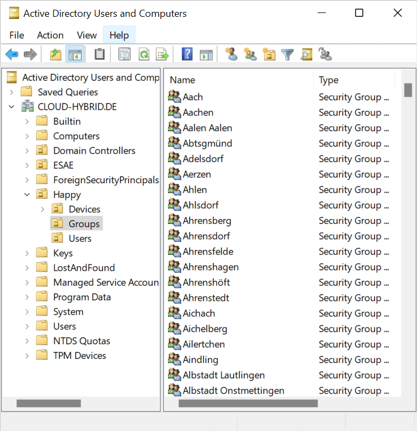The height and width of the screenshot is (431, 417).
Task: Toggle the Show/Hide Console Tree button
Action: tap(74, 54)
